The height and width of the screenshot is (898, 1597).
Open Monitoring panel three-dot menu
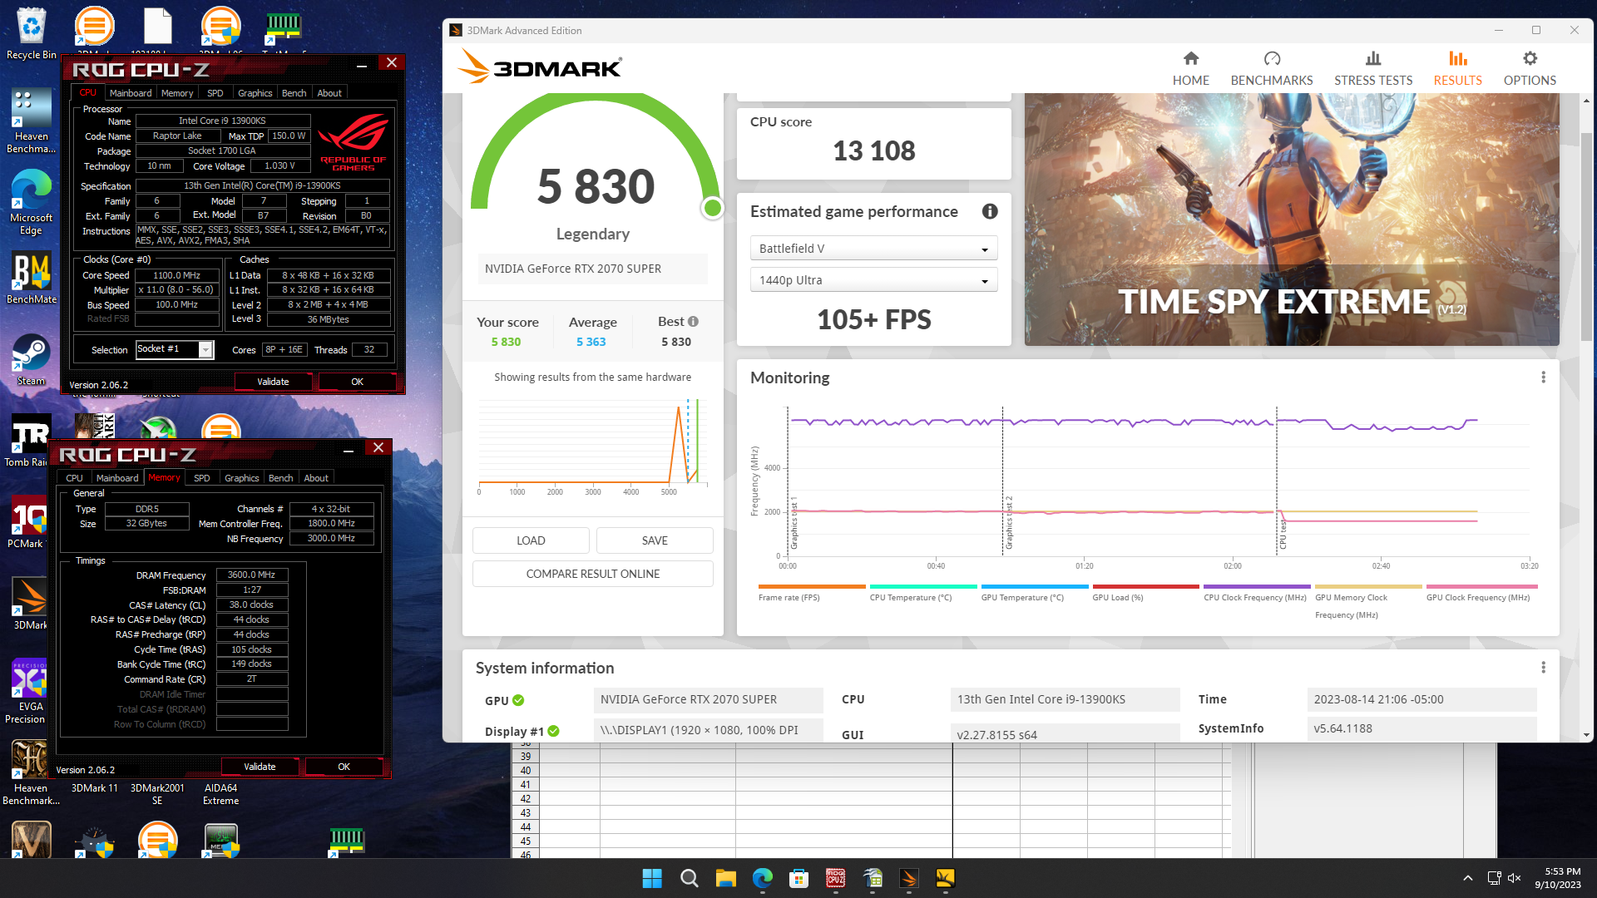1543,377
